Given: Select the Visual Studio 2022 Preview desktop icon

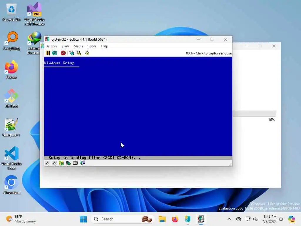Looking at the screenshot, I should [34, 14].
